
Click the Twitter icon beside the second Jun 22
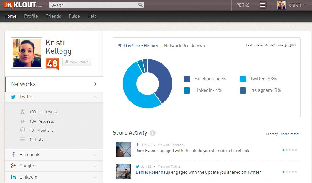[138, 166]
